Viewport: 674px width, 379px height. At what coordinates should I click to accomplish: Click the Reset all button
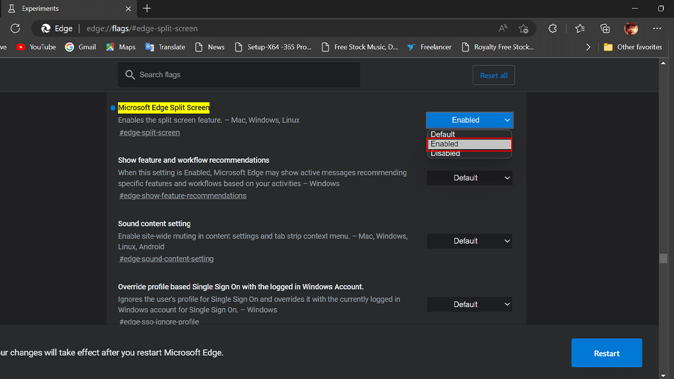tap(494, 75)
